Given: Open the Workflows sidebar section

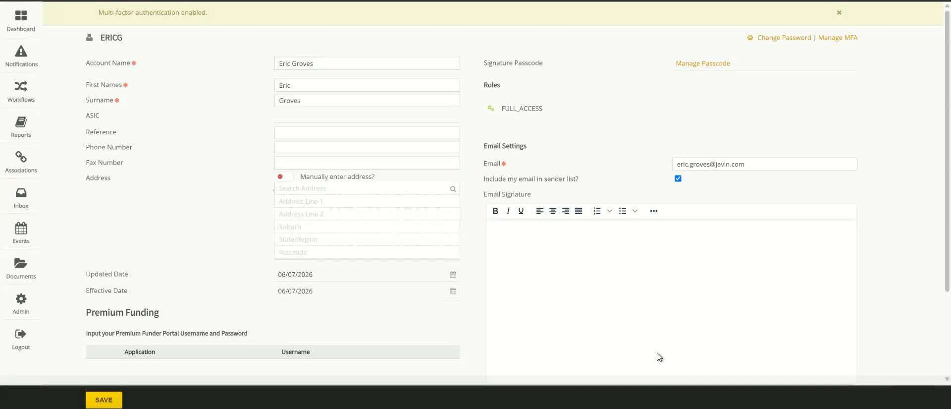Looking at the screenshot, I should point(21,91).
